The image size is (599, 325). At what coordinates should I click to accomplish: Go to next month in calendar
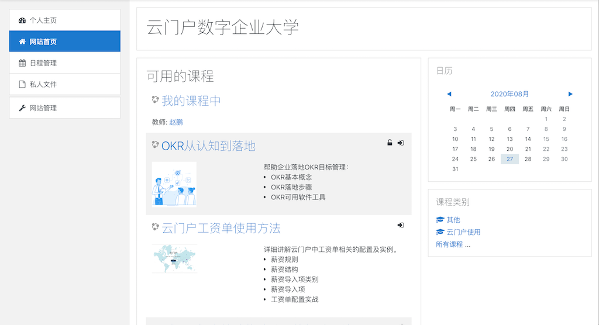(x=570, y=94)
